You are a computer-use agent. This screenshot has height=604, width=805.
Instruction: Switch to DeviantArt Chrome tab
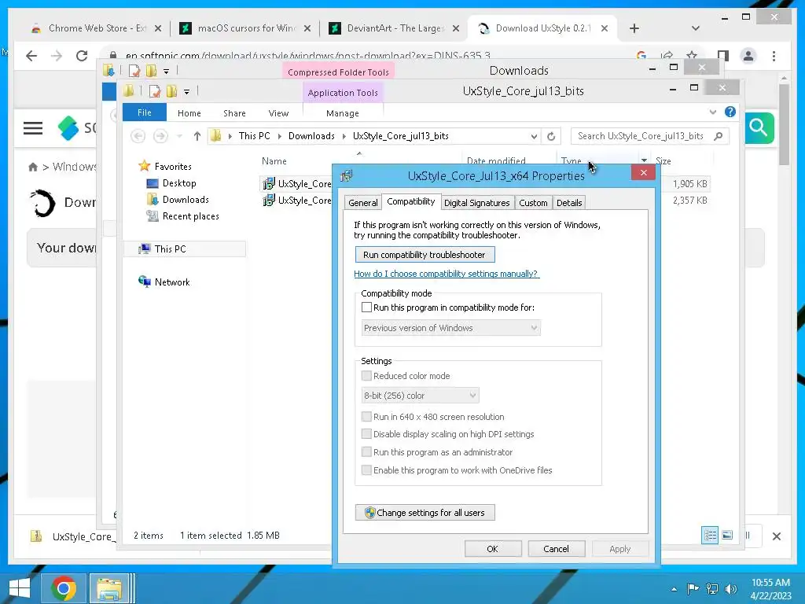coord(393,28)
